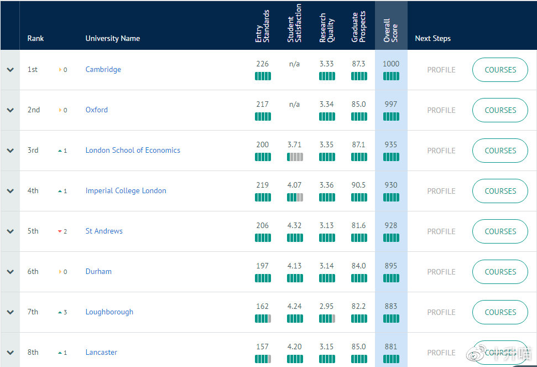Open the Durham university link

[98, 272]
